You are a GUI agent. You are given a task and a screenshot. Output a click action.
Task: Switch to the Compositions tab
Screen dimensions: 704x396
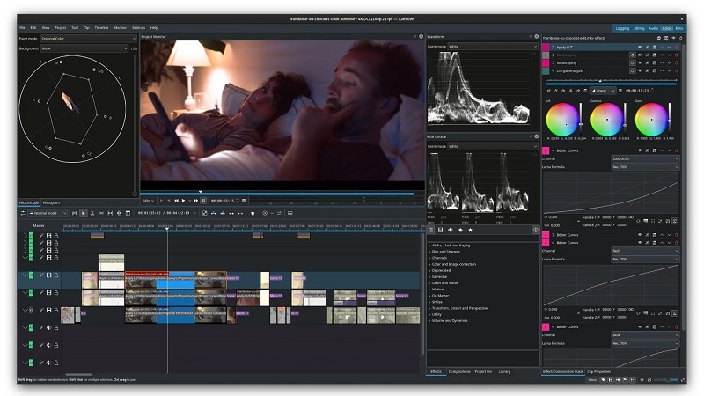click(459, 371)
